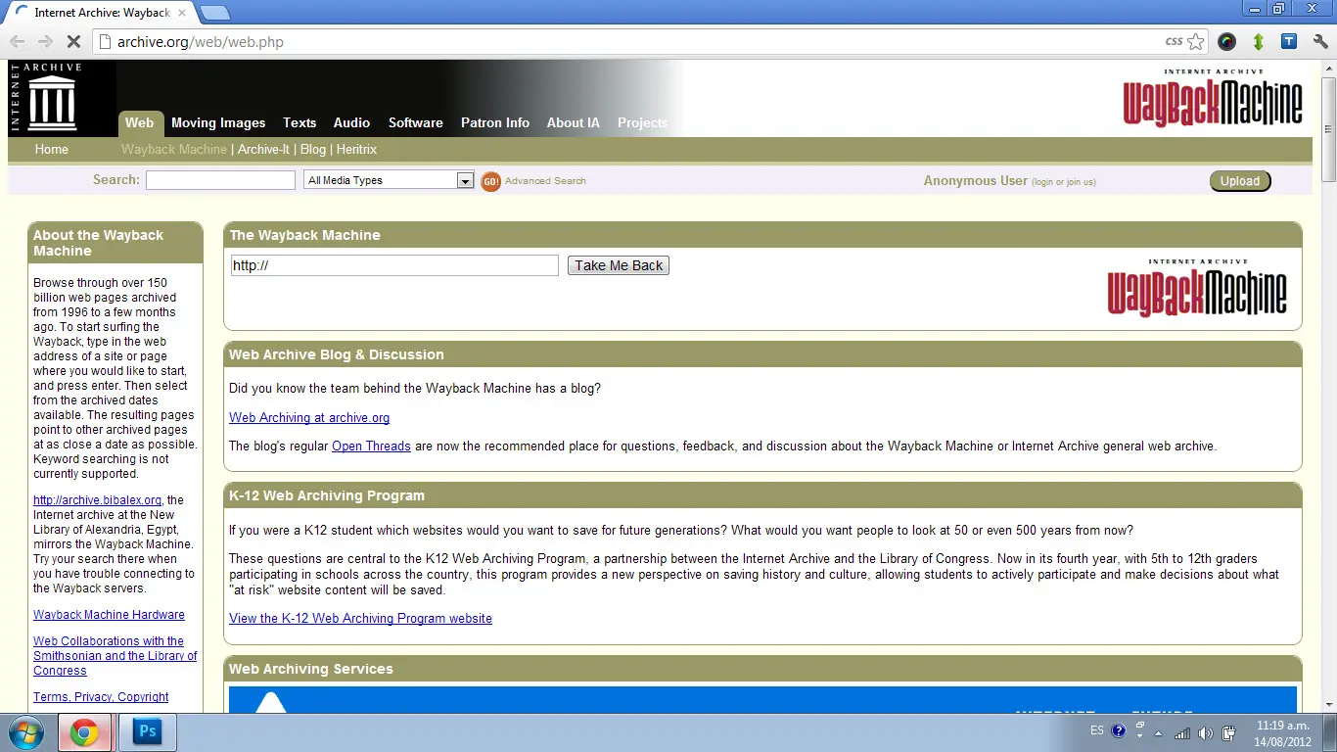
Task: Click the join us link
Action: pos(1080,182)
